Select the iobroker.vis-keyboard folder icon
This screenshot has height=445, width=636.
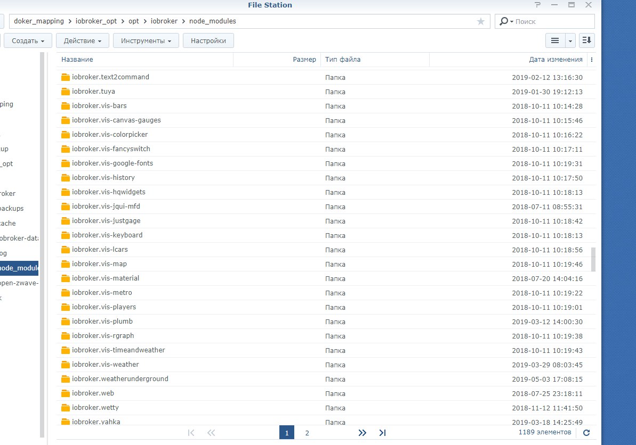[65, 235]
